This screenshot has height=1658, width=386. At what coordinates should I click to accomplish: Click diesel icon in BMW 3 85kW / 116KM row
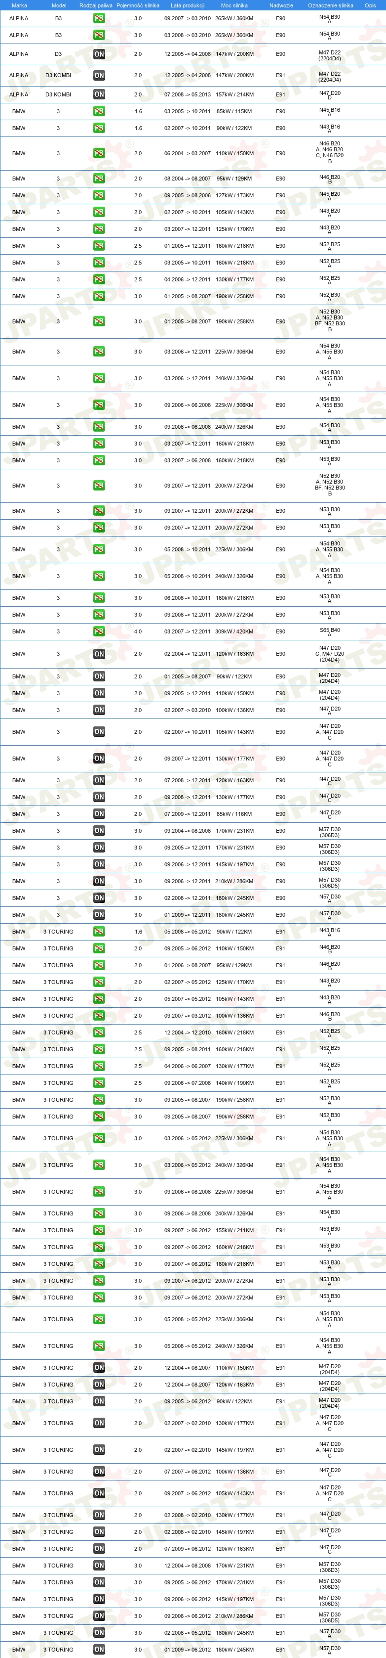[99, 814]
